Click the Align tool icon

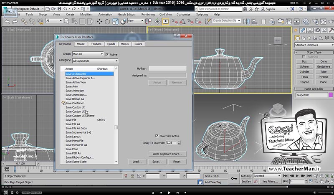coord(254,21)
